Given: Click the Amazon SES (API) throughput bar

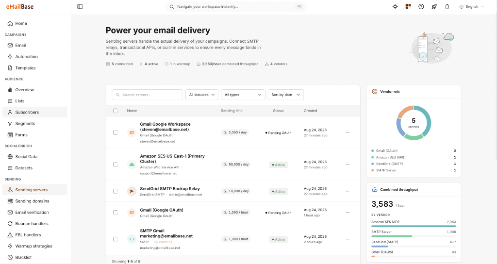Looking at the screenshot, I should pos(414,226).
